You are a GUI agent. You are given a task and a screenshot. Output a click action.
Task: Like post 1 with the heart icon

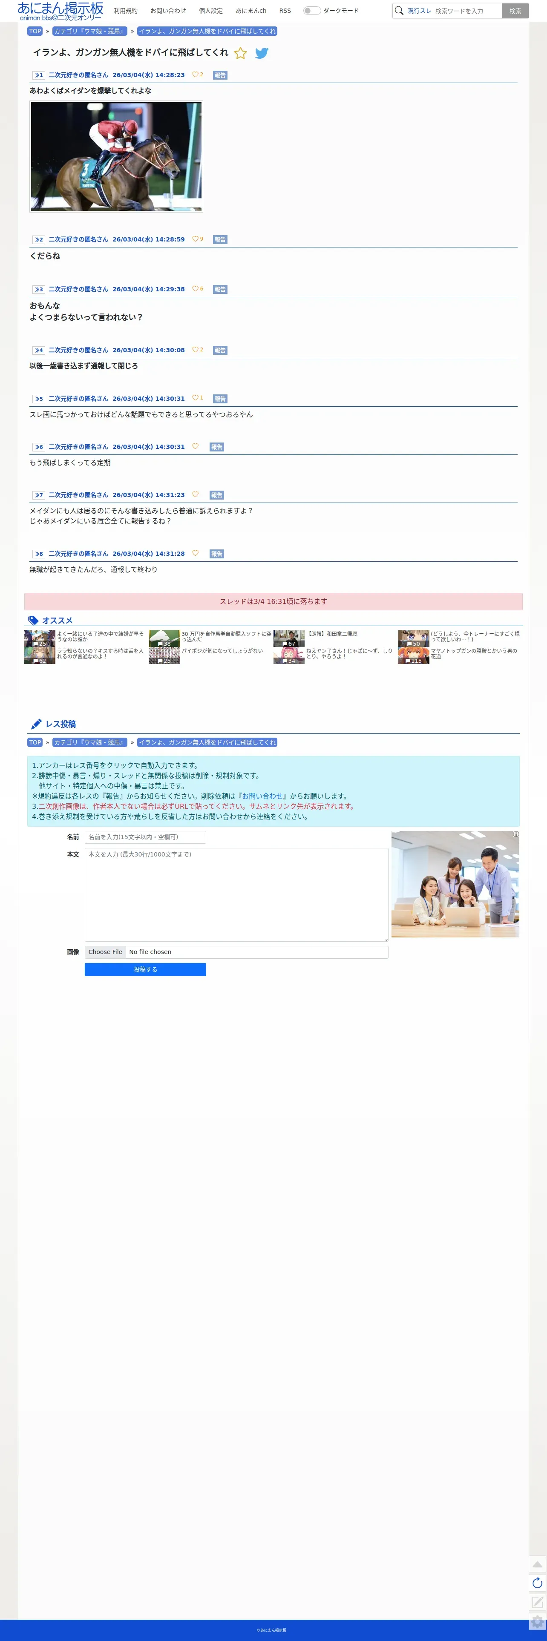pyautogui.click(x=195, y=75)
